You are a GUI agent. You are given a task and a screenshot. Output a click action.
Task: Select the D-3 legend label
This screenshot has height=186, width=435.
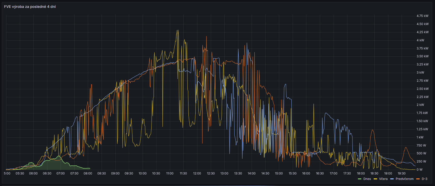(424, 179)
